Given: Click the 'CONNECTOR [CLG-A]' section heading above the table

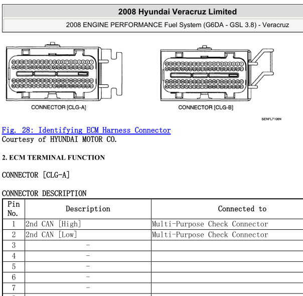Looking at the screenshot, I should (36, 175).
